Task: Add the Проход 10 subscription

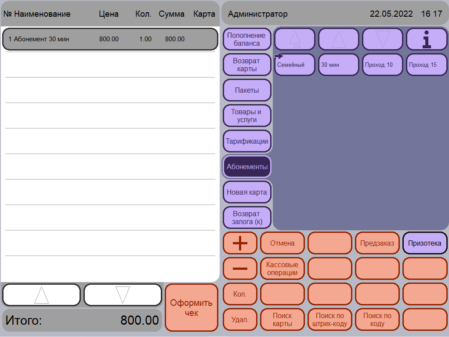Action: click(x=383, y=65)
